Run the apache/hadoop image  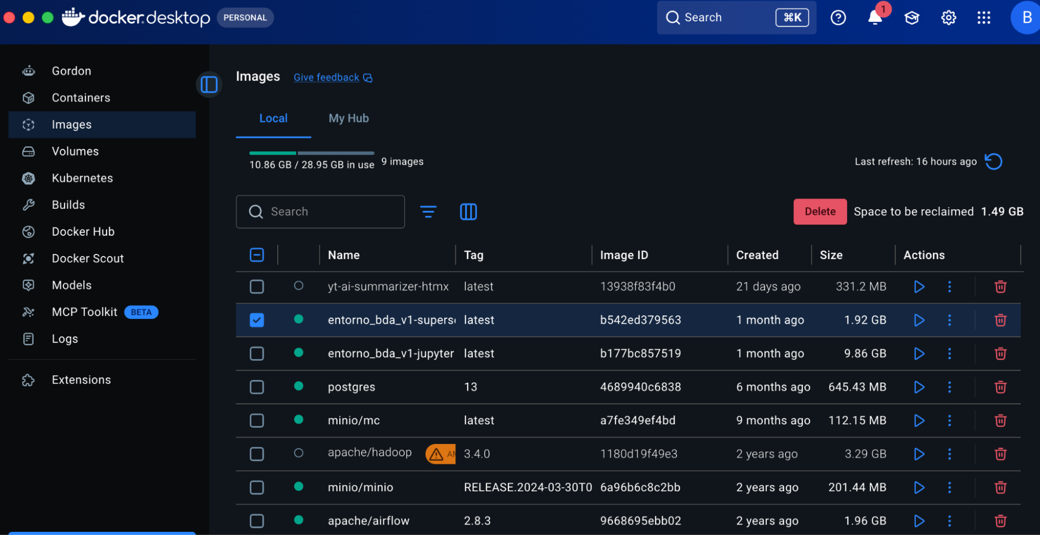click(x=919, y=454)
